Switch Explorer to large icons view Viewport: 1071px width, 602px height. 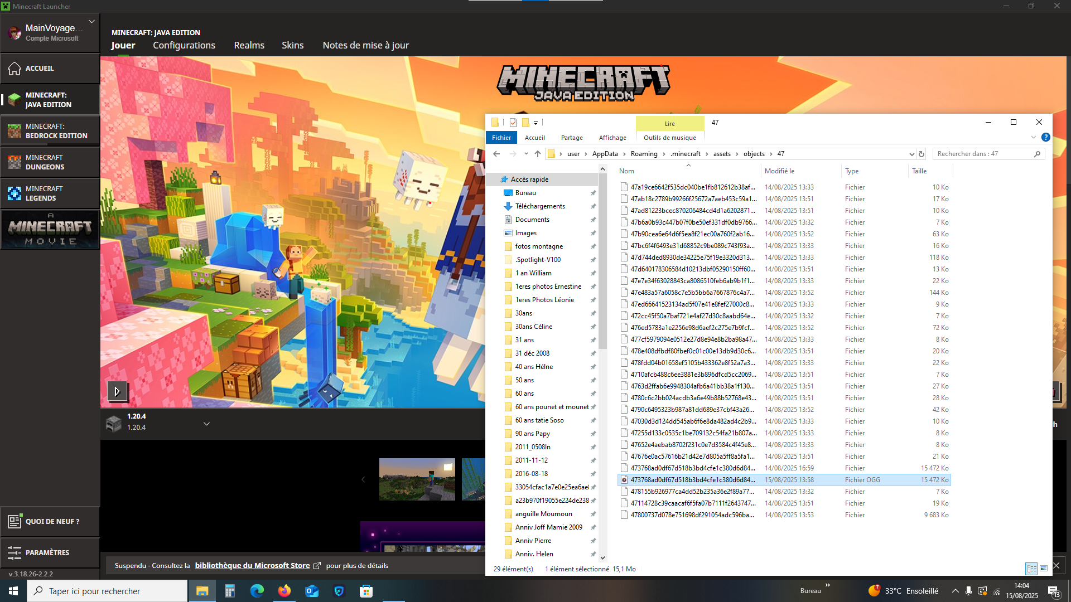(x=1044, y=569)
